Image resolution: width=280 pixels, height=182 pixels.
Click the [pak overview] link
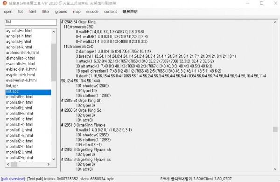(13, 179)
